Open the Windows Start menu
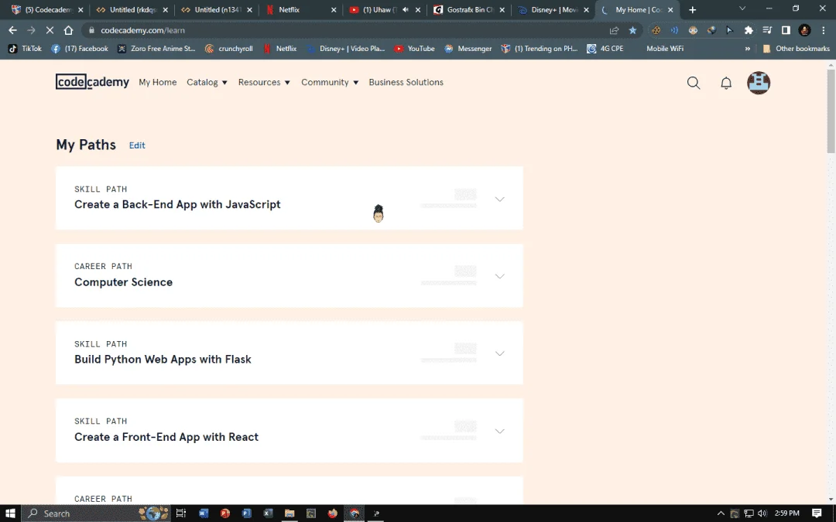The image size is (836, 522). tap(11, 513)
